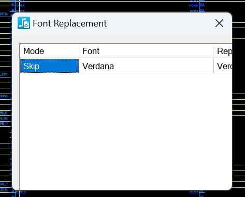Select the S_3N net label in schematic

4,119
